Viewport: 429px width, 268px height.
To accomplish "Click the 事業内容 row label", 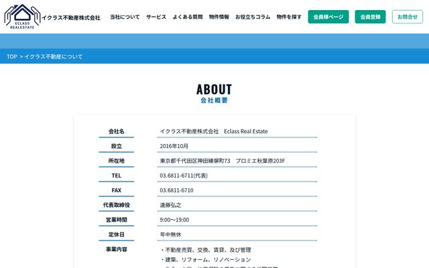I will pyautogui.click(x=116, y=249).
